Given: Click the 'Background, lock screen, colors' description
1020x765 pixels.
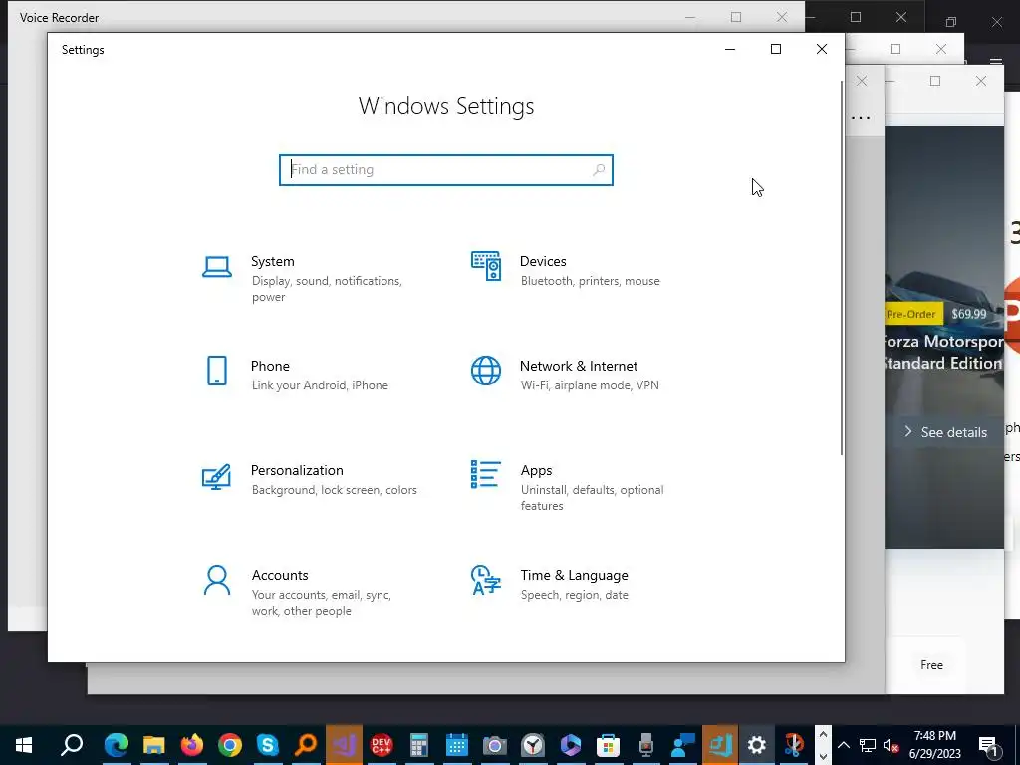Looking at the screenshot, I should pyautogui.click(x=335, y=490).
